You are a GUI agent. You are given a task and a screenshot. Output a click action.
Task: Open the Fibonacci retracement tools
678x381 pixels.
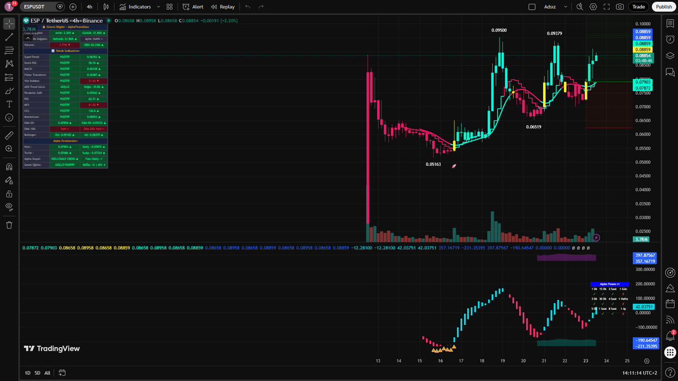point(9,51)
